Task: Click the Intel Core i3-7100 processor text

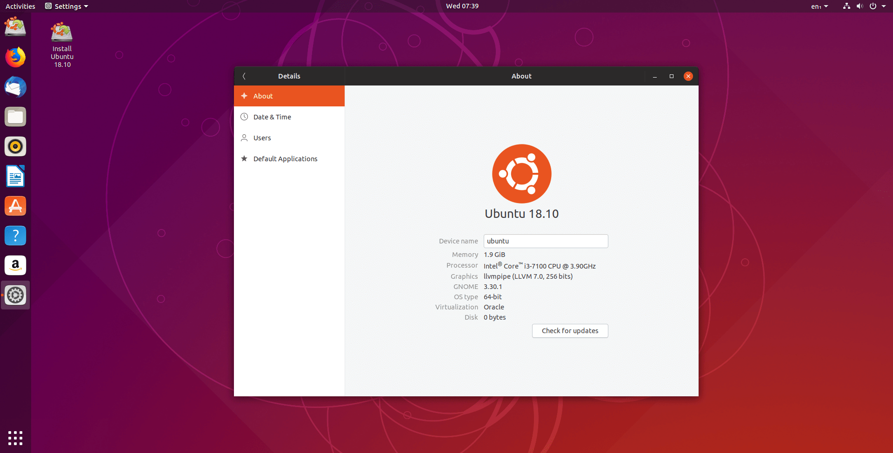Action: (540, 266)
